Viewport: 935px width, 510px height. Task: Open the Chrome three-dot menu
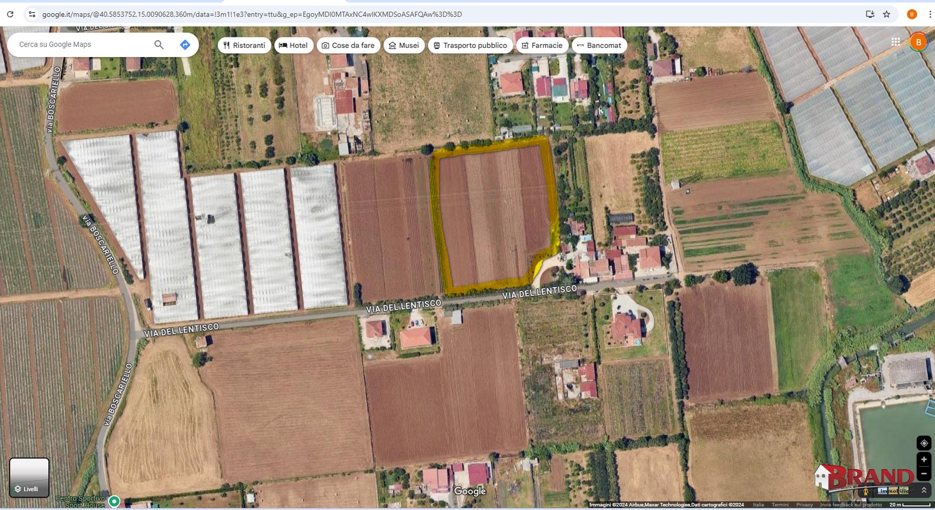[x=930, y=14]
